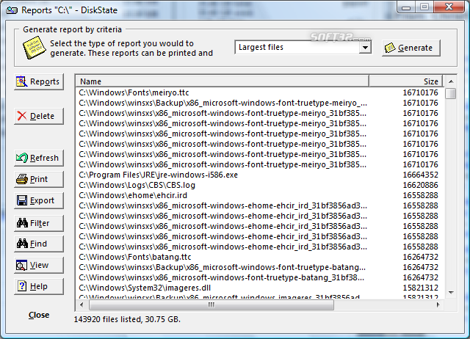Click the floppy disk Export icon
The width and height of the screenshot is (470, 339).
click(22, 200)
